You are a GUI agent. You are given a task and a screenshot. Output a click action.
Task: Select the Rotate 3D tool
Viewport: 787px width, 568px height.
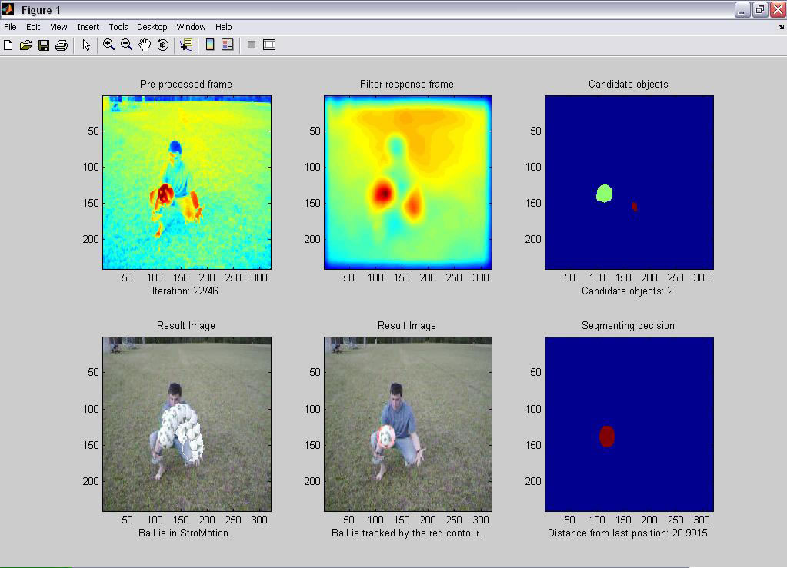[x=162, y=45]
